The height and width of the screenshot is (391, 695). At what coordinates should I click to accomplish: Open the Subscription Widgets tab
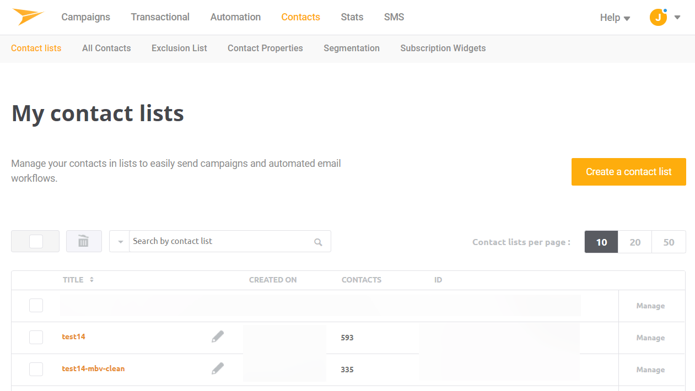click(443, 48)
